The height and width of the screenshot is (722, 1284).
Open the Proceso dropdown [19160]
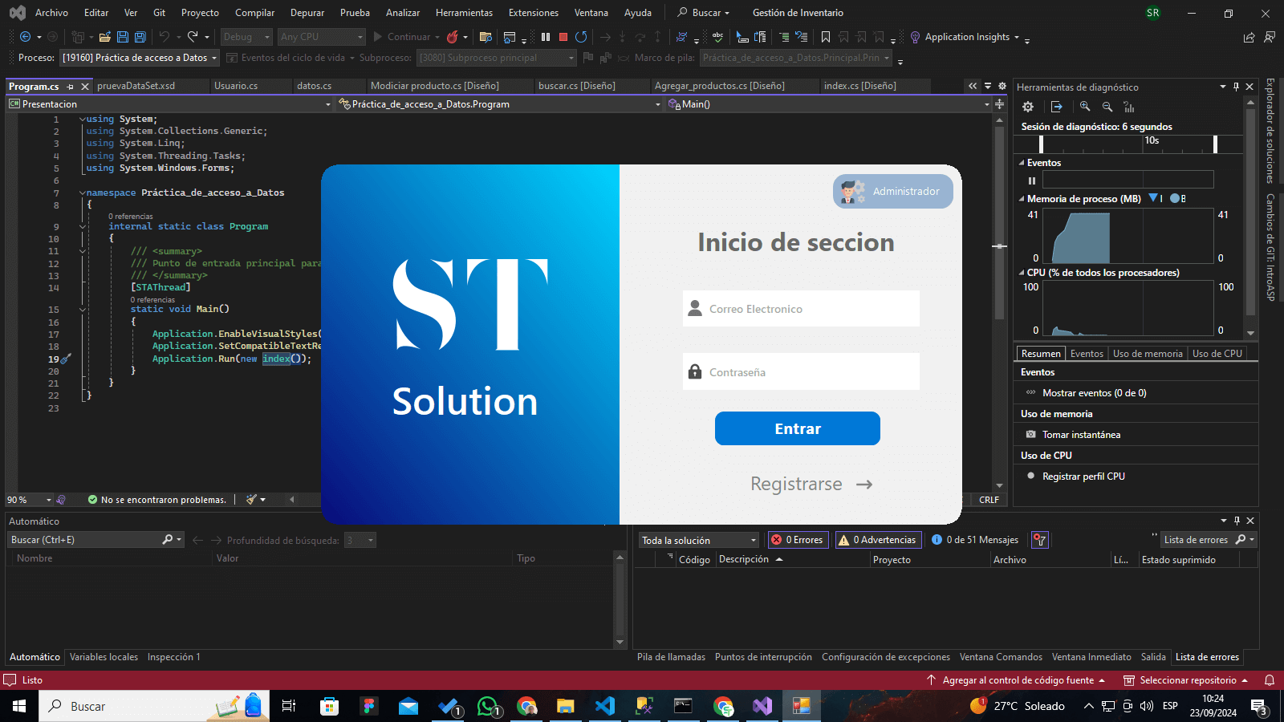[x=140, y=58]
